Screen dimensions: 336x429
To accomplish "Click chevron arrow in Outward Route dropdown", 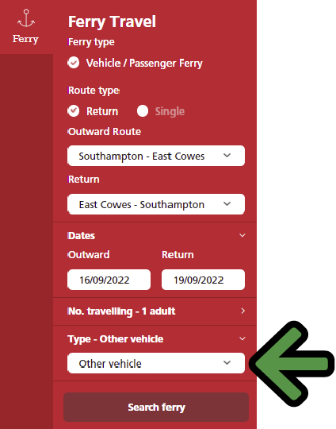I will click(227, 156).
